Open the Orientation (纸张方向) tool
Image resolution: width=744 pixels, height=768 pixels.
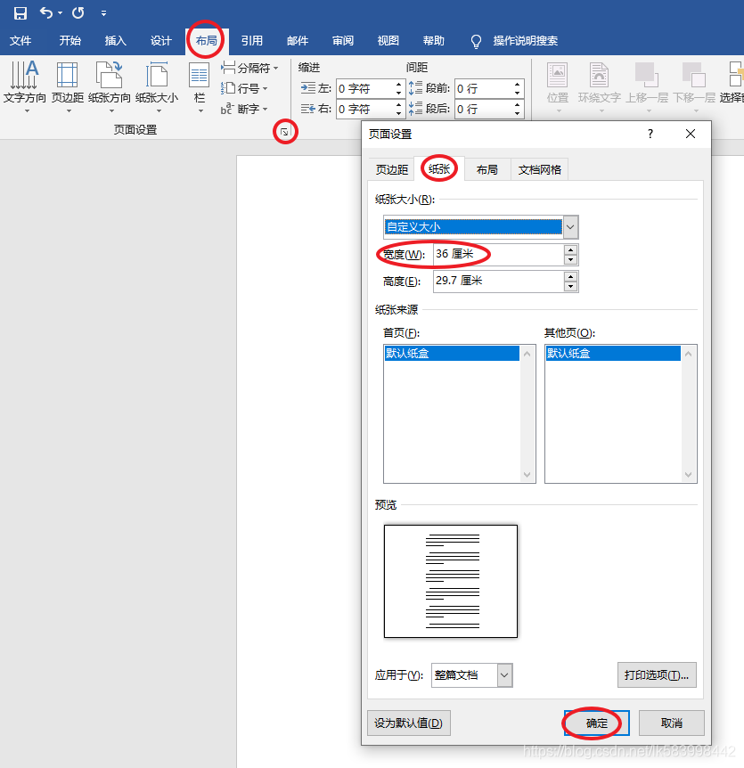click(x=110, y=86)
